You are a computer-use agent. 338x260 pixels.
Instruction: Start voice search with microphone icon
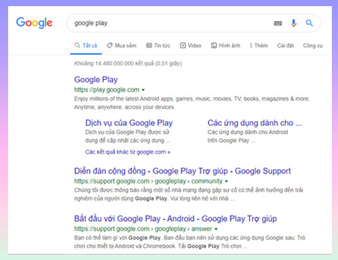[294, 23]
